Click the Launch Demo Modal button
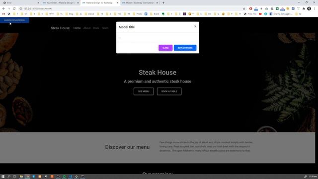This screenshot has height=179, width=318. [x=14, y=20]
